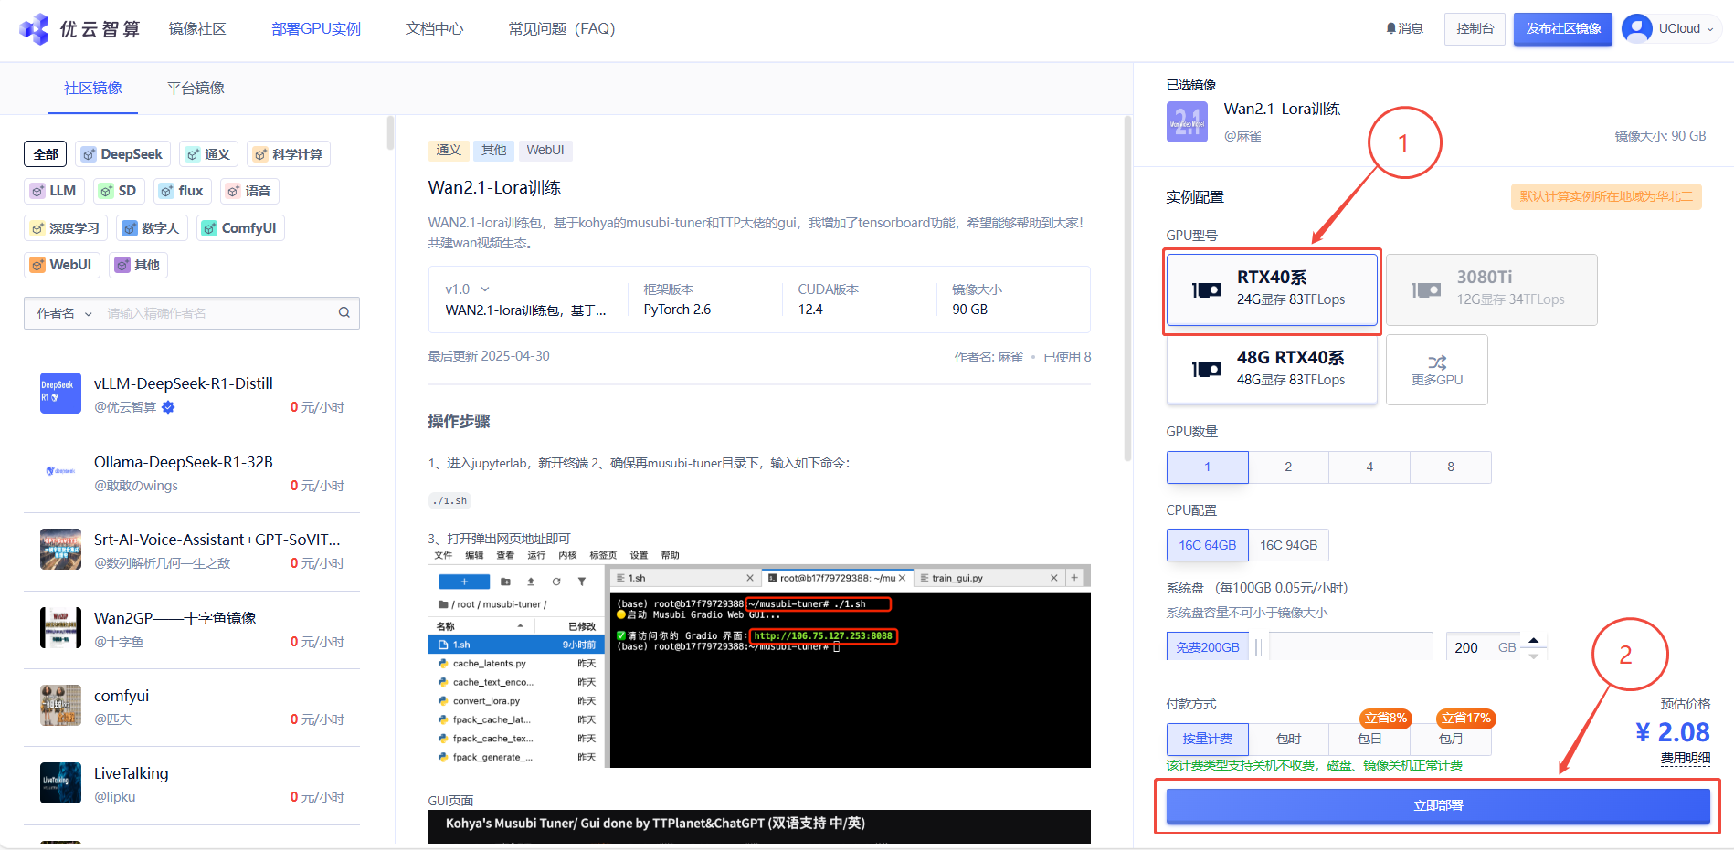Select 包时 payment method
This screenshot has height=850, width=1734.
pyautogui.click(x=1288, y=740)
